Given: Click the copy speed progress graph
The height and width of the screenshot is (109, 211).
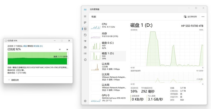Looking at the screenshot, I should (x=38, y=58).
